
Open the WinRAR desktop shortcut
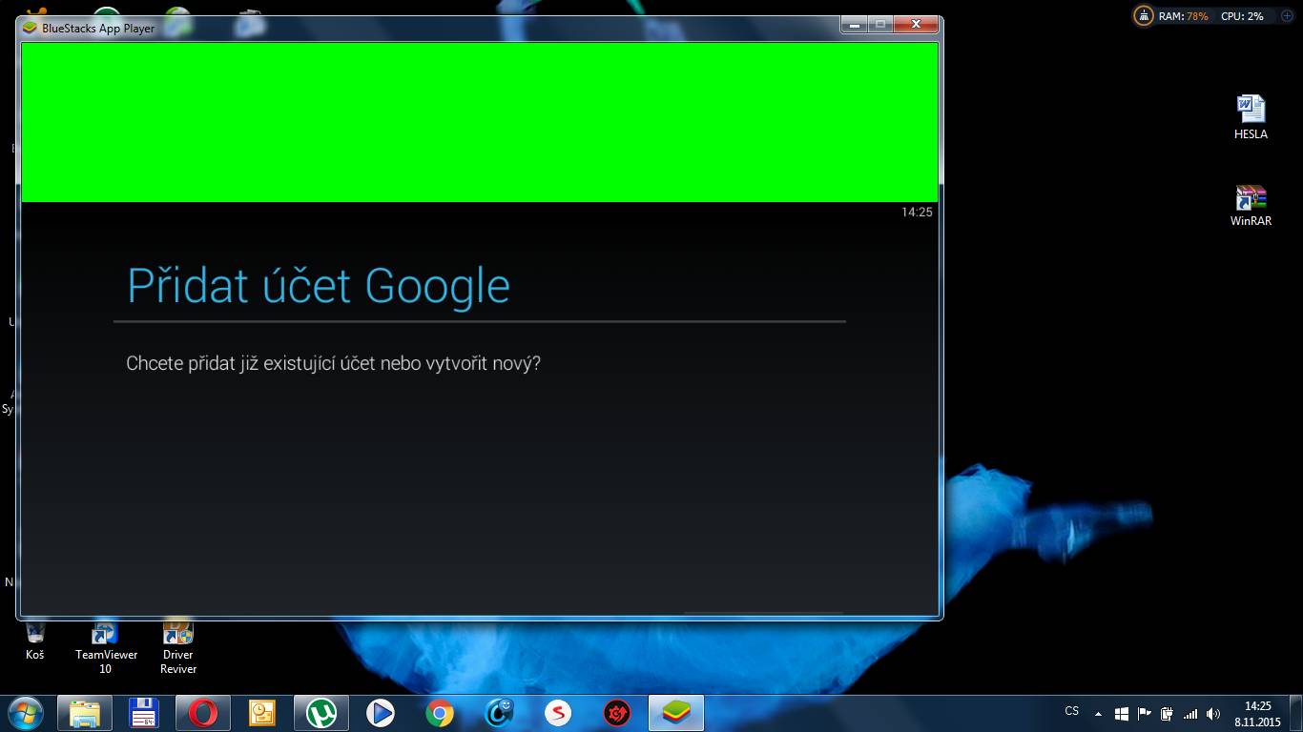coord(1251,205)
